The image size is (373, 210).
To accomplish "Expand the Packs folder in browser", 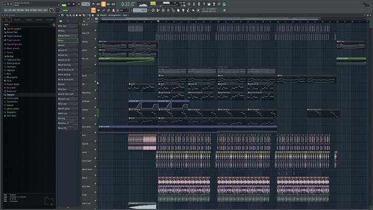I will tap(8, 80).
